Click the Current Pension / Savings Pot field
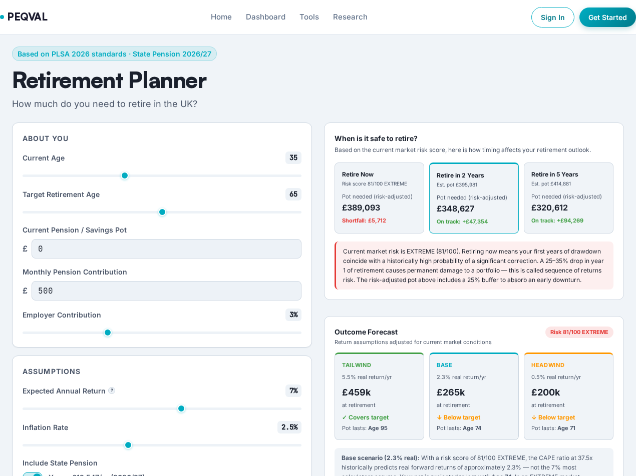The width and height of the screenshot is (636, 476). (166, 248)
